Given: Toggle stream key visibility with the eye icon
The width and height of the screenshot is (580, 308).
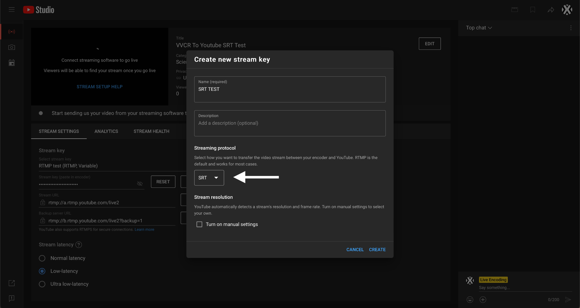Looking at the screenshot, I should click(x=140, y=184).
